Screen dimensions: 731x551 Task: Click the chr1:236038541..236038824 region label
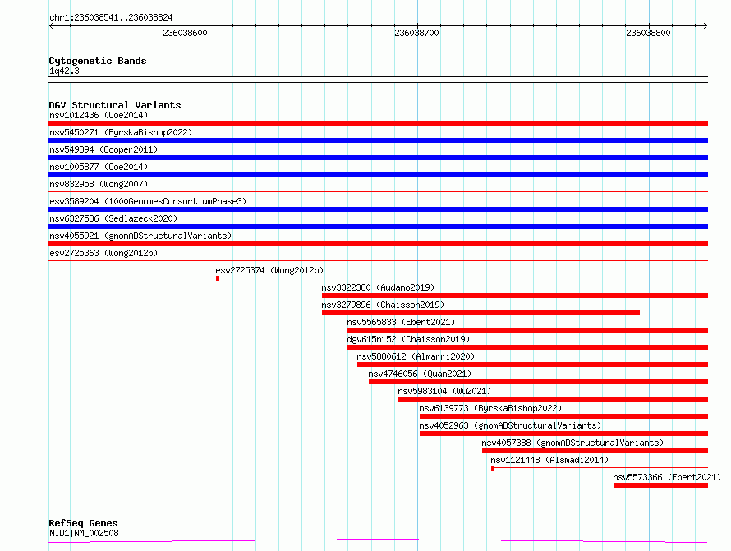point(111,18)
